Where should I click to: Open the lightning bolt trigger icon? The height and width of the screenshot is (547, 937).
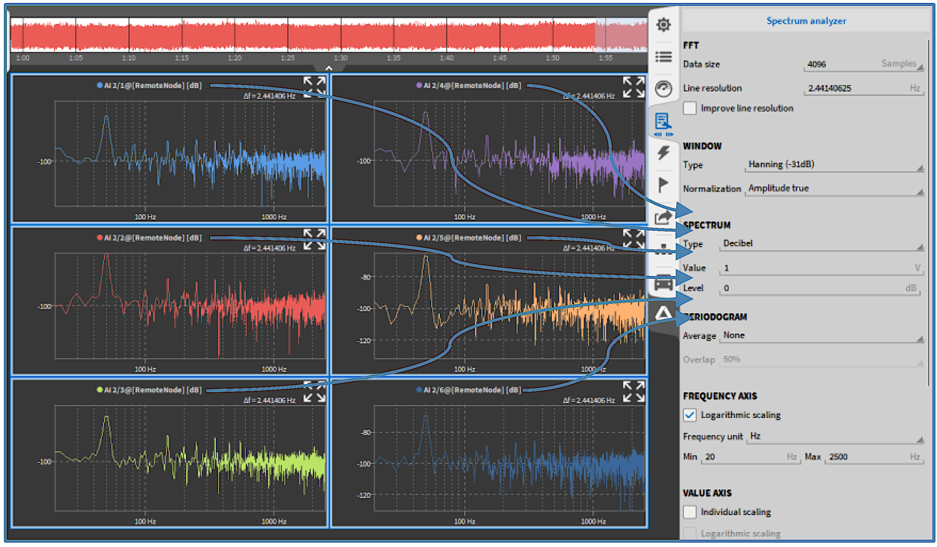pyautogui.click(x=663, y=153)
